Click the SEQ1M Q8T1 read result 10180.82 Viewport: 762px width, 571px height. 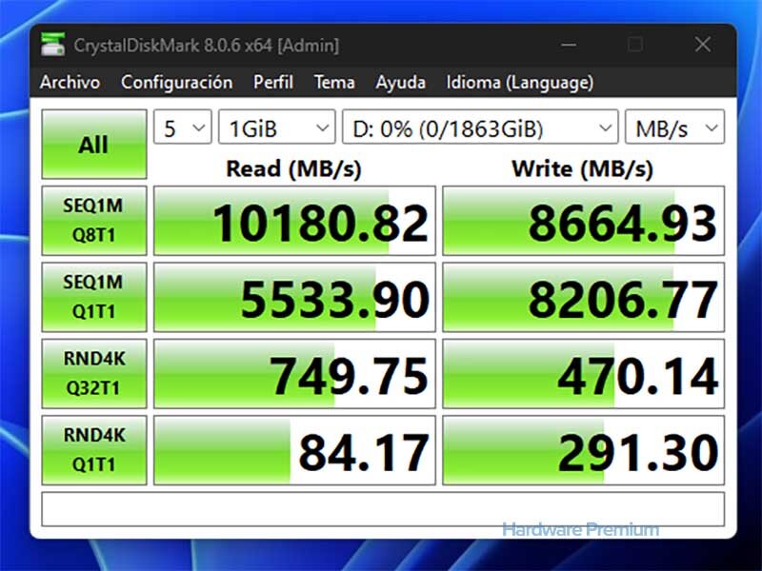click(294, 221)
